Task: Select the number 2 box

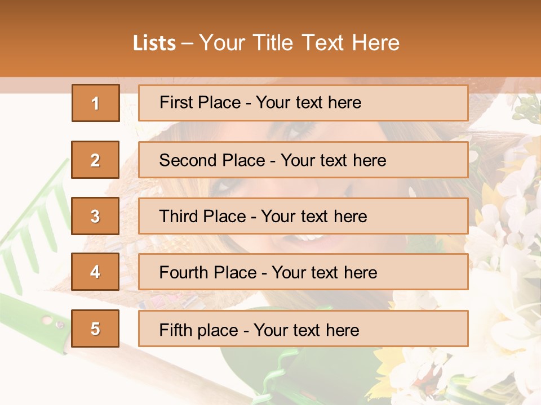Action: click(95, 160)
